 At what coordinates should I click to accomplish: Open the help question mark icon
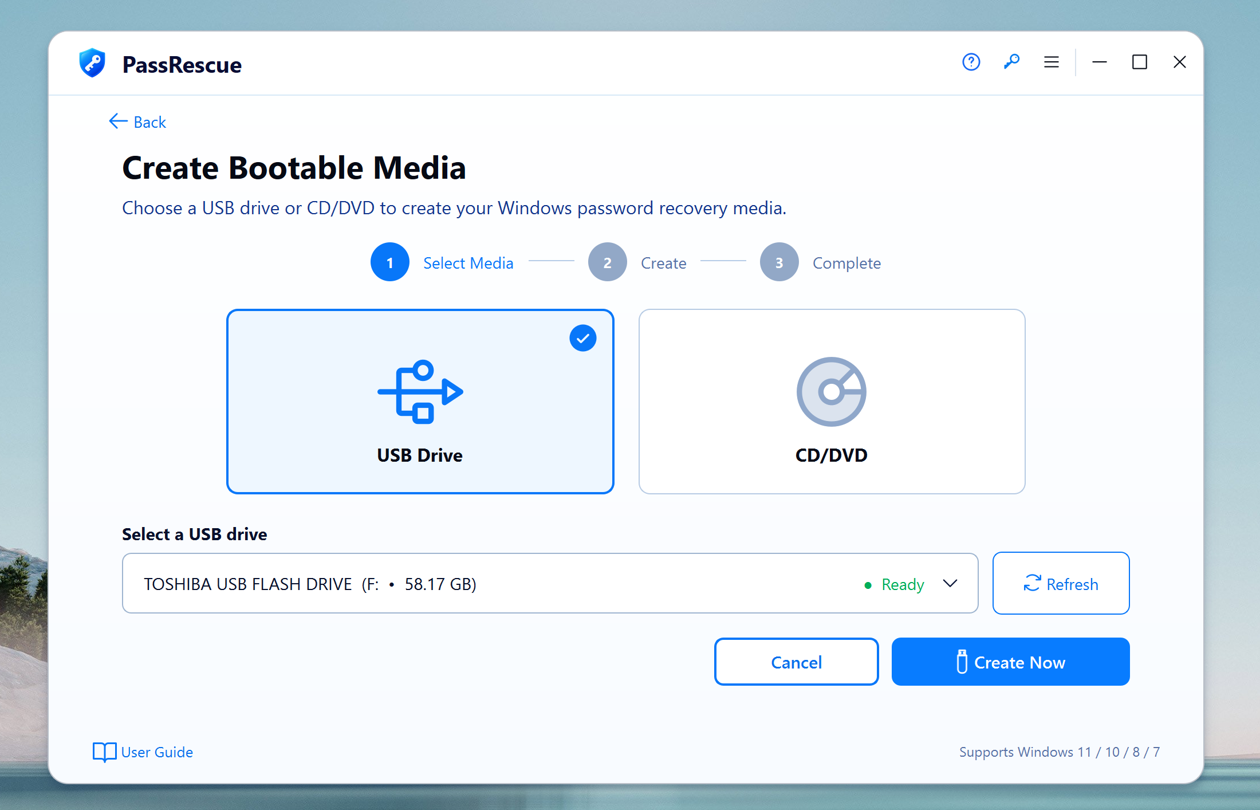click(971, 62)
